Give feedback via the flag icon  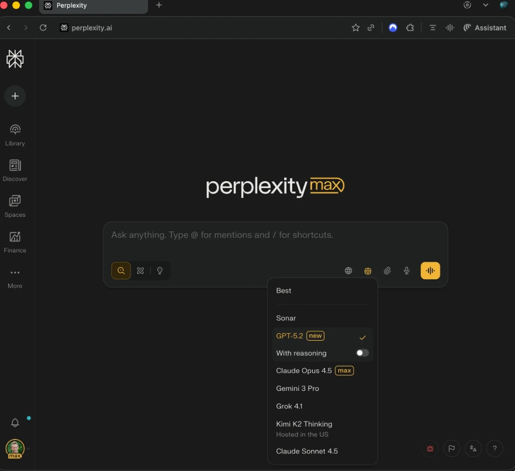click(x=451, y=449)
